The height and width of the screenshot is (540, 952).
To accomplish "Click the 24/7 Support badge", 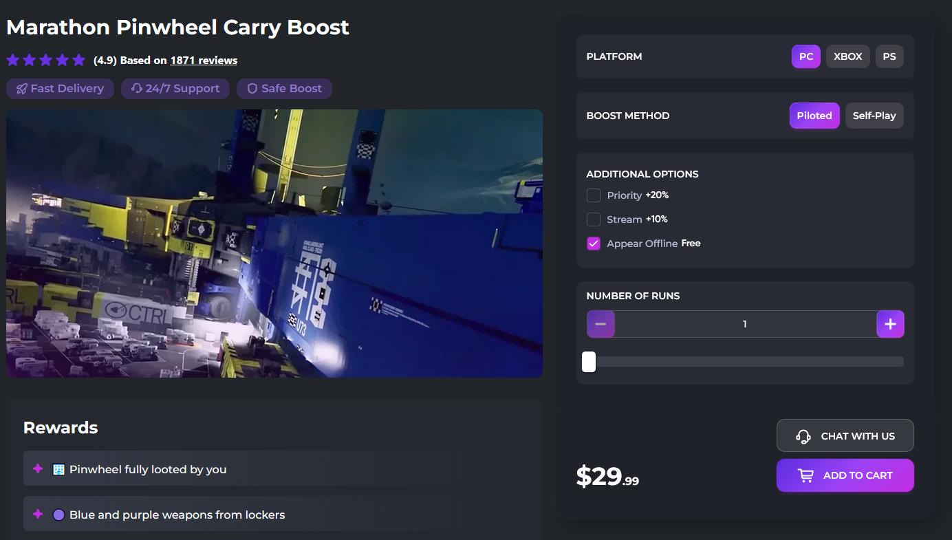I will click(175, 89).
